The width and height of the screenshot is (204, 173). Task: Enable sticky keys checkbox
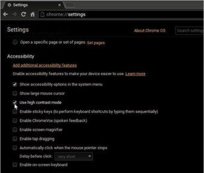[x=15, y=111]
